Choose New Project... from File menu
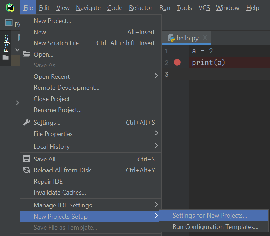 [x=91, y=21]
